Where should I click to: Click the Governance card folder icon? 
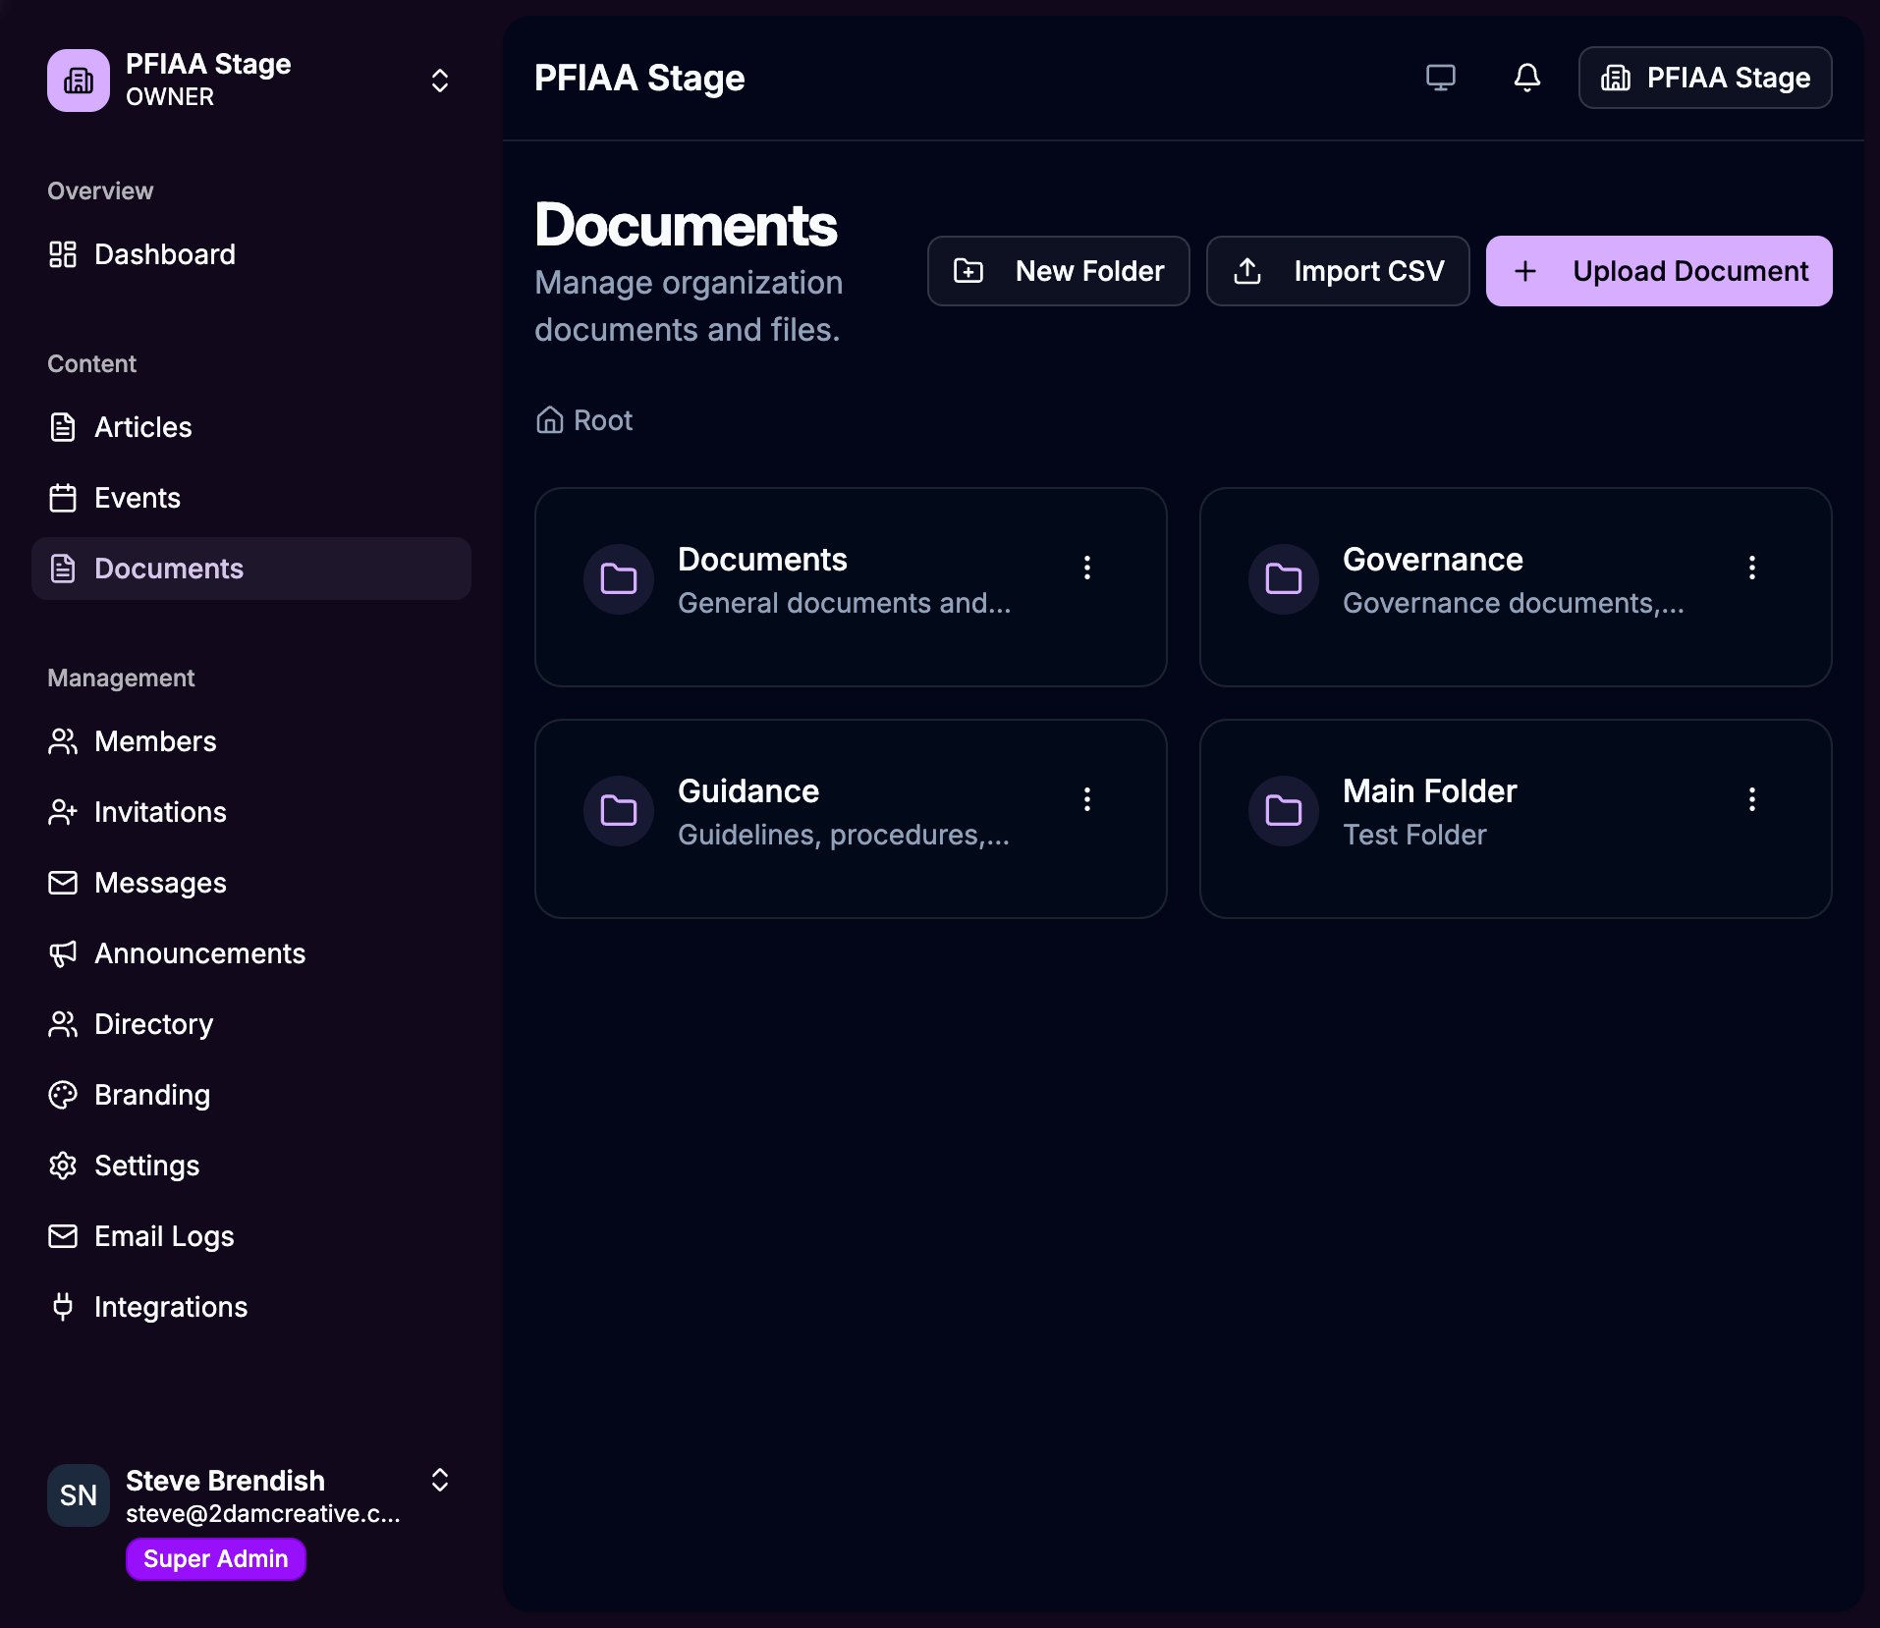pyautogui.click(x=1284, y=579)
